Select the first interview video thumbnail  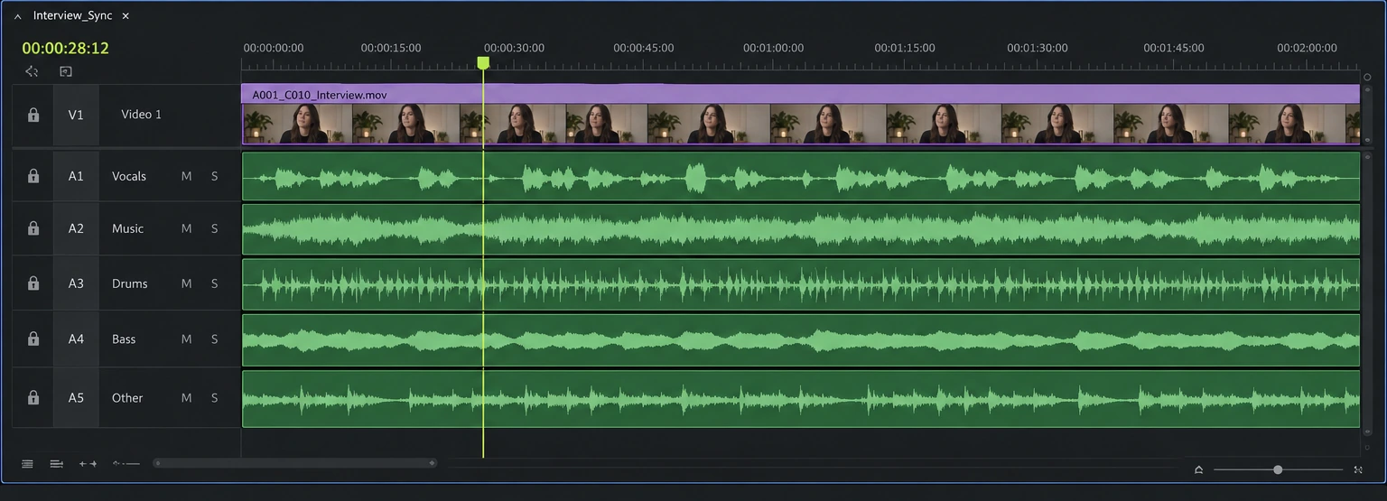click(296, 124)
